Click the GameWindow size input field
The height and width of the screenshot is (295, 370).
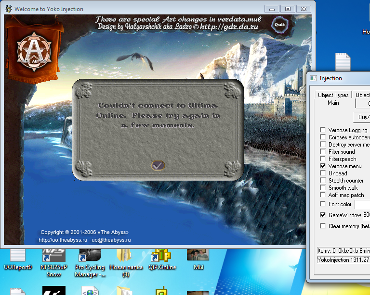(366, 215)
